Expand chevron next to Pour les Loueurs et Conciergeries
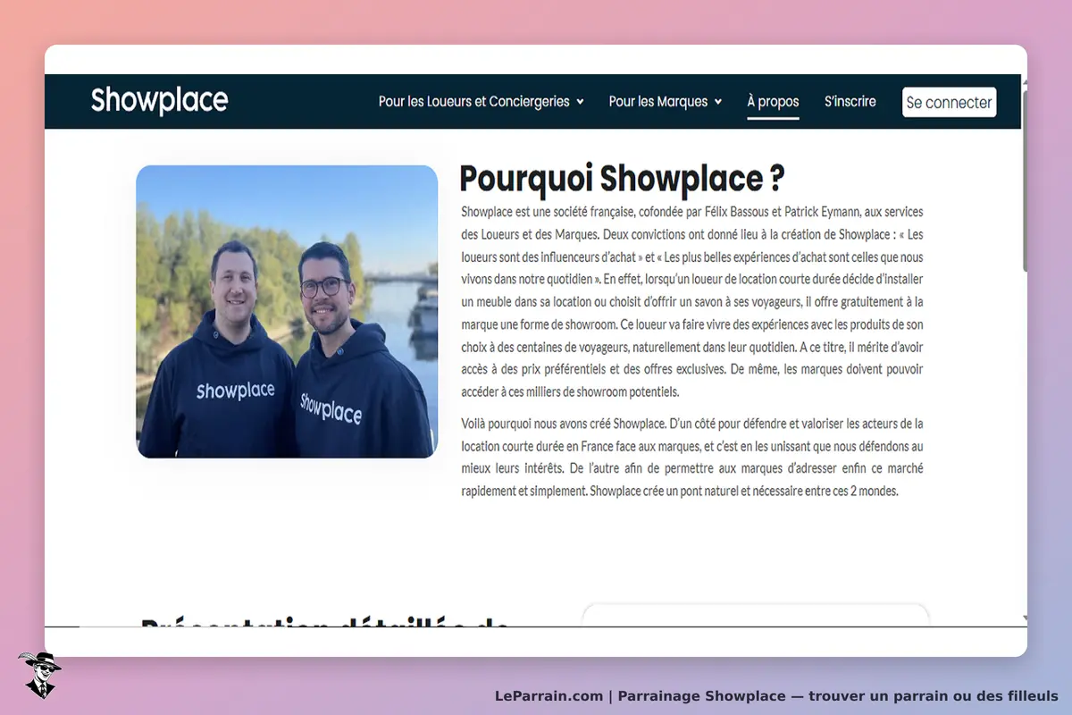1072x715 pixels. pyautogui.click(x=580, y=102)
